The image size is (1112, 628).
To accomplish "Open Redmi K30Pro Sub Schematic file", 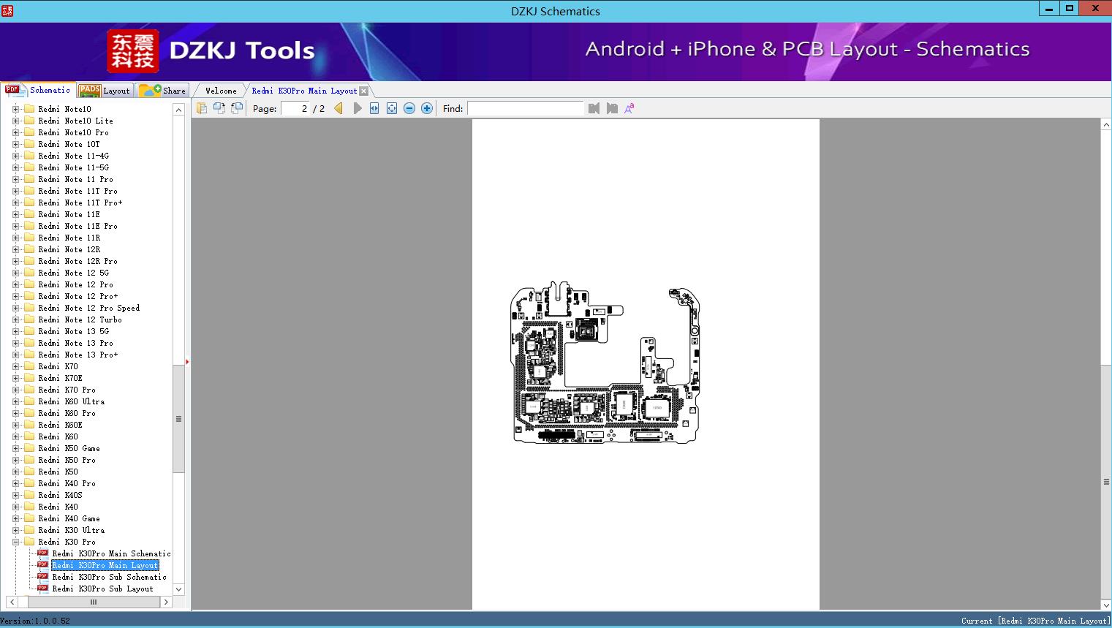I will tap(110, 577).
